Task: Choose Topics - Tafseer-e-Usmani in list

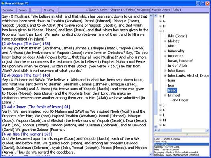Action: coord(181,139)
